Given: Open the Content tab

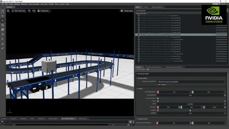Looking at the screenshot, I should (x=4, y=119).
